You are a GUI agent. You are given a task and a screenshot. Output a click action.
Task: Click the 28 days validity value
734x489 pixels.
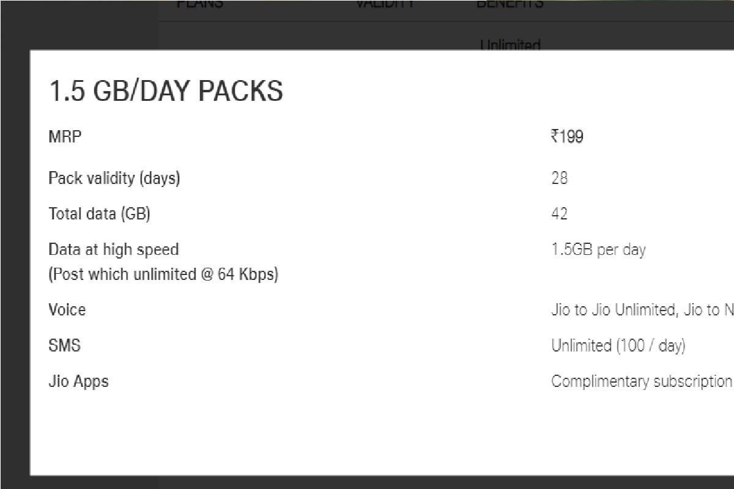point(559,178)
